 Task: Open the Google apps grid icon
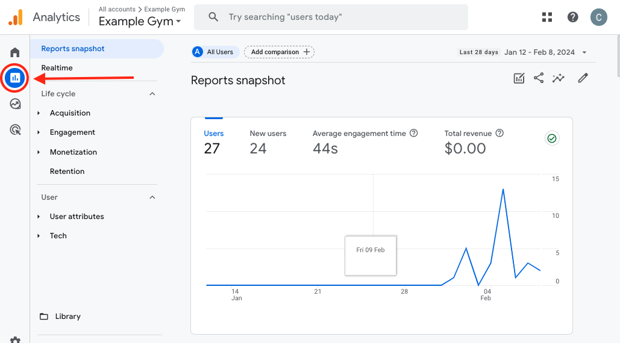[547, 17]
